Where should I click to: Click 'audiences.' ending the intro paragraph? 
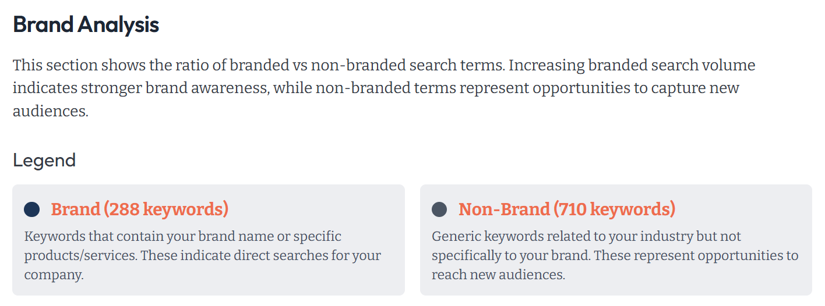coord(51,111)
